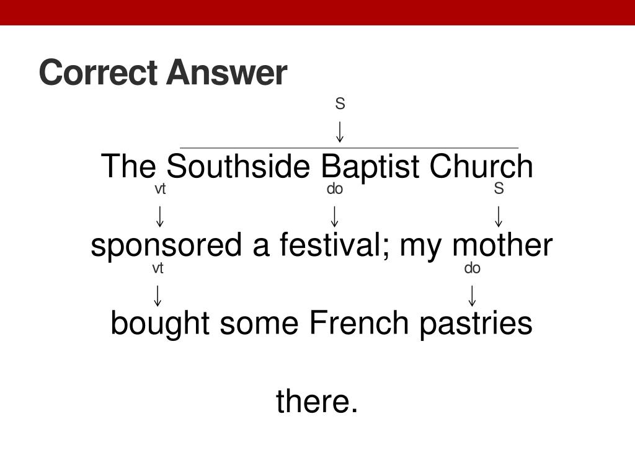Click the red banner at the top

(317, 12)
